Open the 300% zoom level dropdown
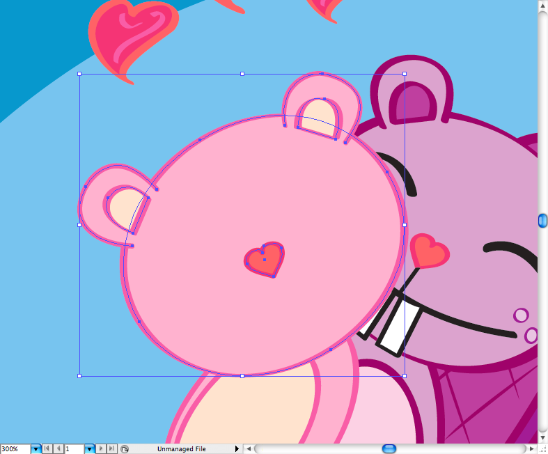This screenshot has height=454, width=548. (36, 449)
